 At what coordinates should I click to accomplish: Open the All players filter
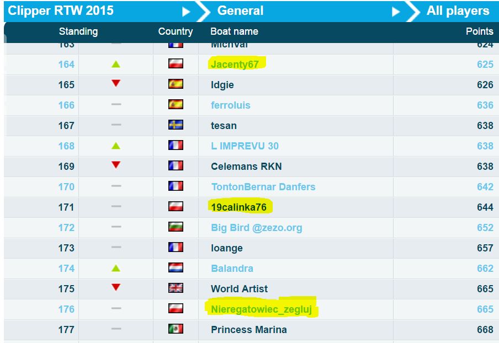coord(458,11)
